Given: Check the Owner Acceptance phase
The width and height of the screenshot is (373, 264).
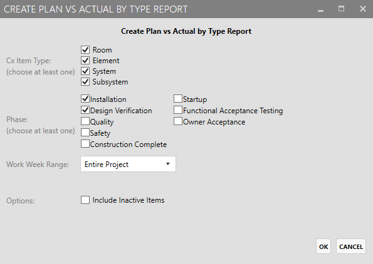Looking at the screenshot, I should tap(178, 121).
